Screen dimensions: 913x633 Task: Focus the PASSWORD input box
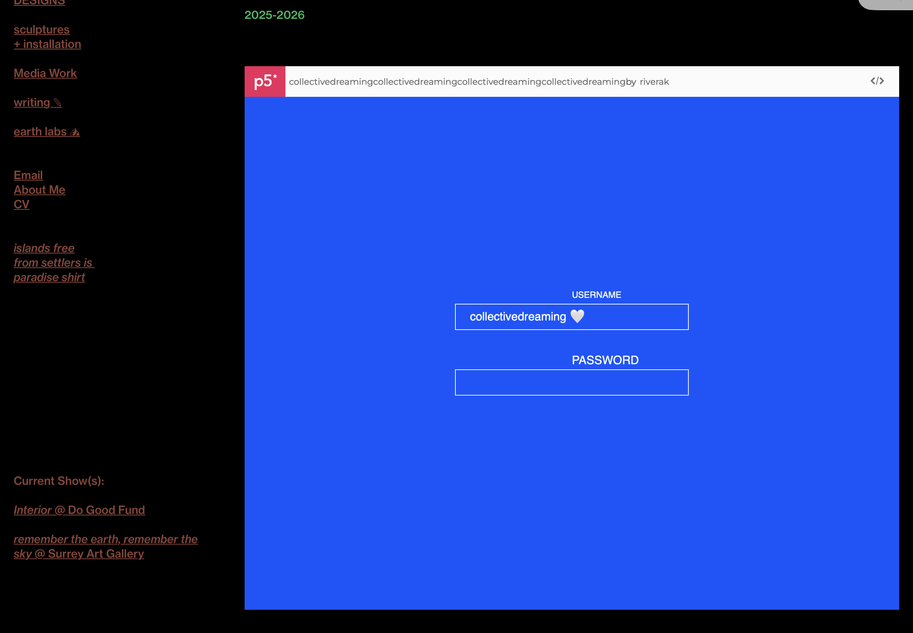tap(572, 382)
